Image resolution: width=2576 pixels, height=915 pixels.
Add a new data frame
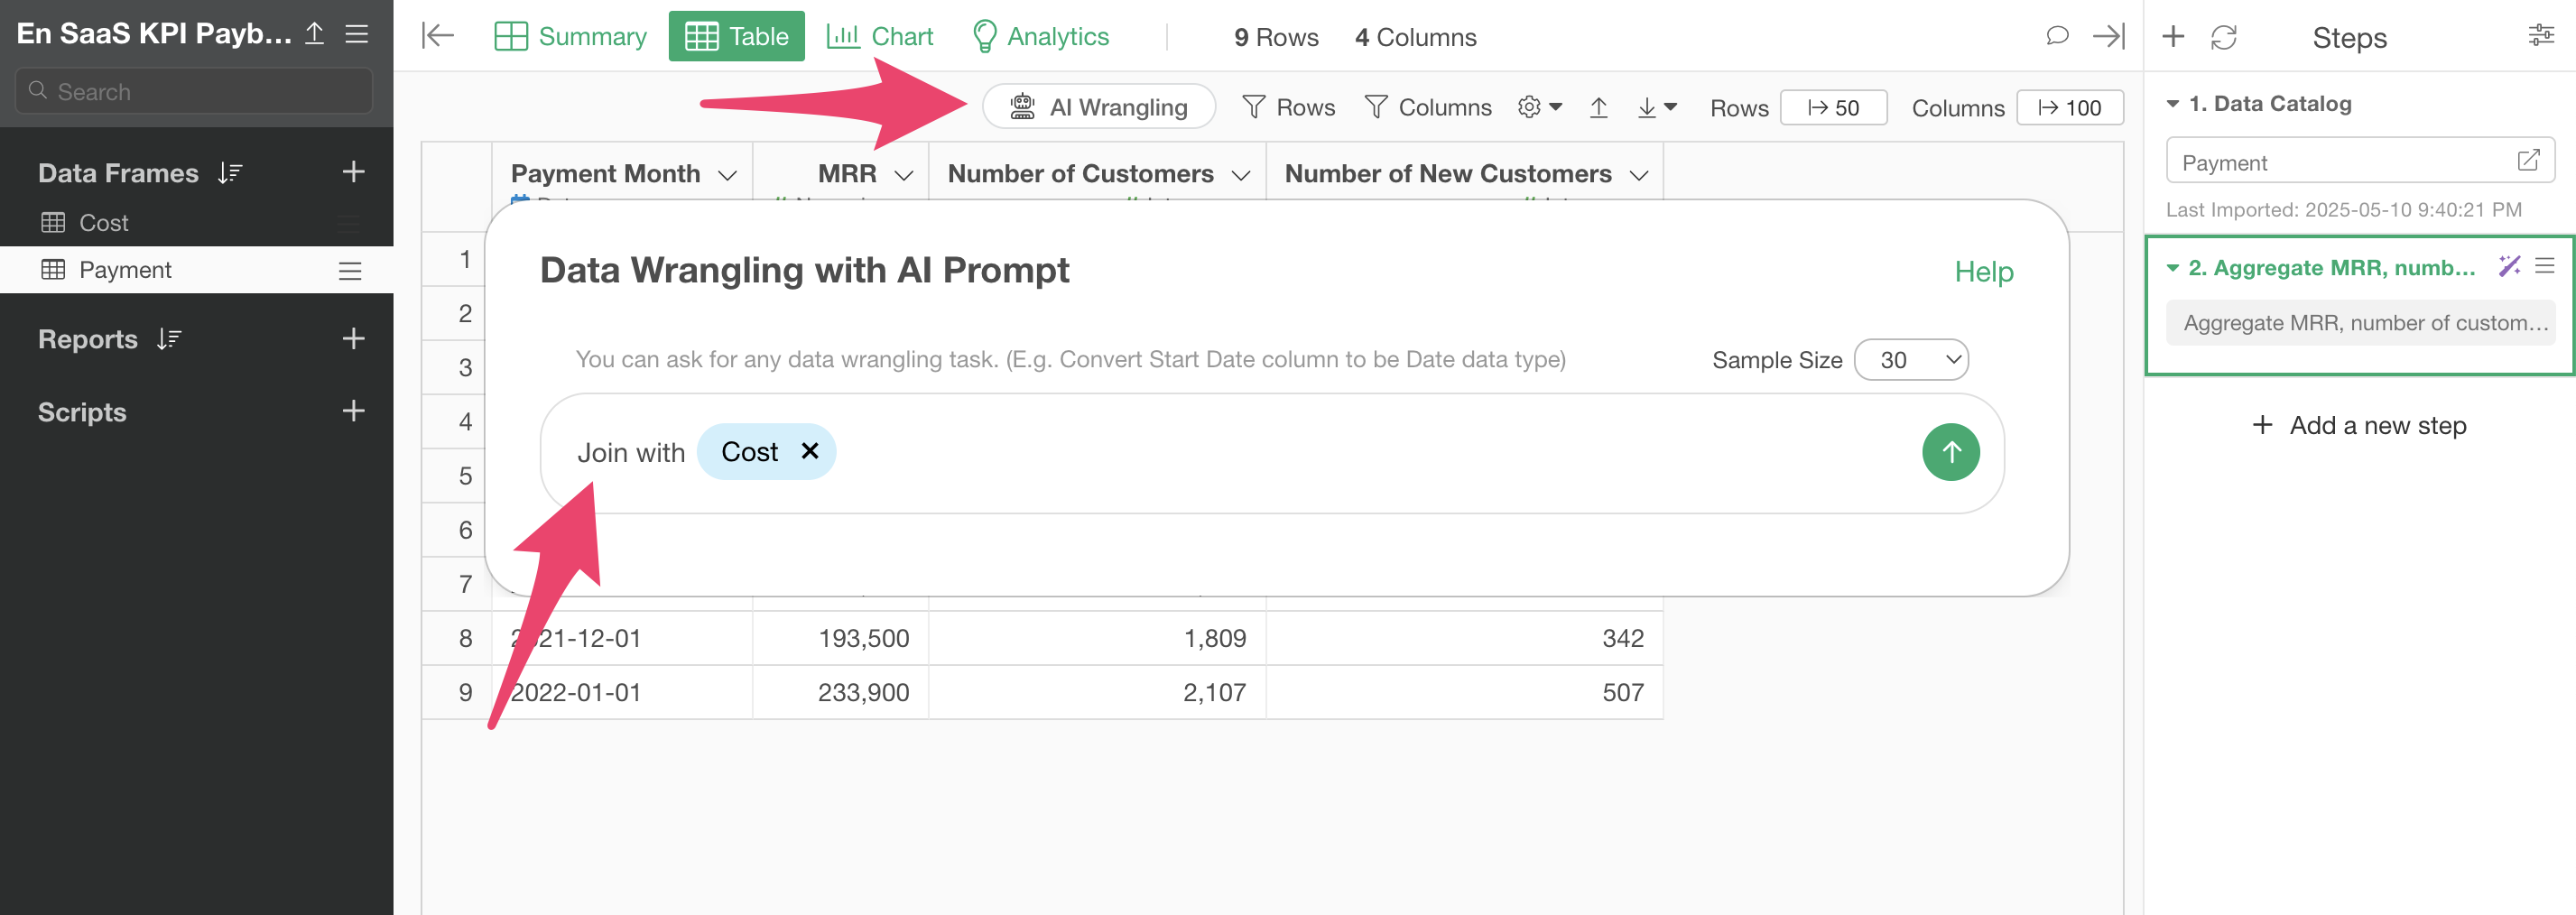point(353,172)
